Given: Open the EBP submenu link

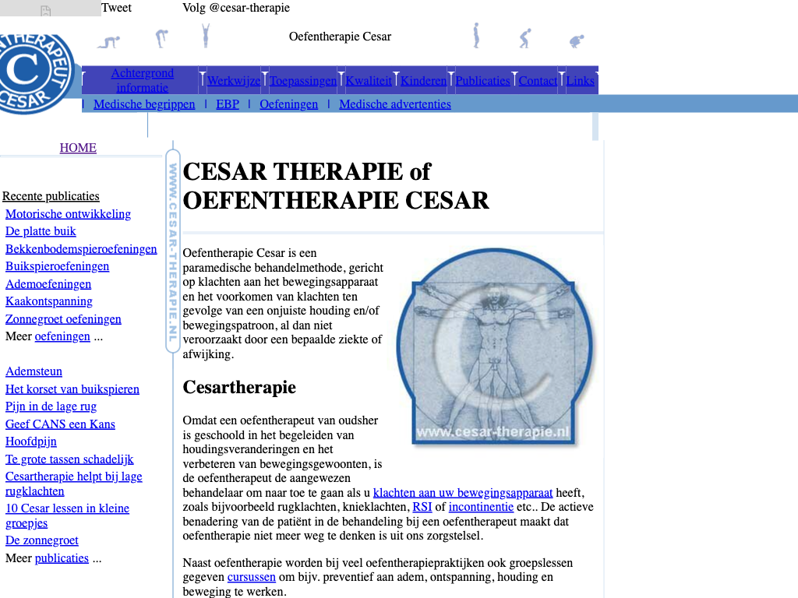Looking at the screenshot, I should pyautogui.click(x=228, y=104).
